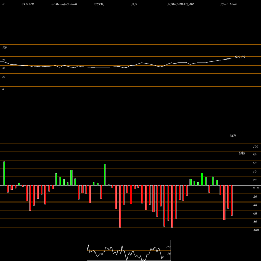Click the RSI value label 66.18

(x=240, y=57)
